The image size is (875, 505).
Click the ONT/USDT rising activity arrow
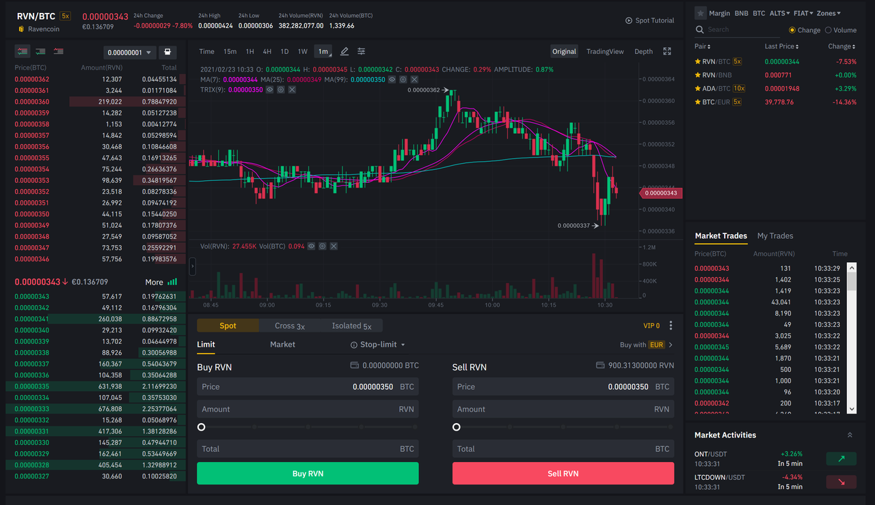tap(842, 459)
